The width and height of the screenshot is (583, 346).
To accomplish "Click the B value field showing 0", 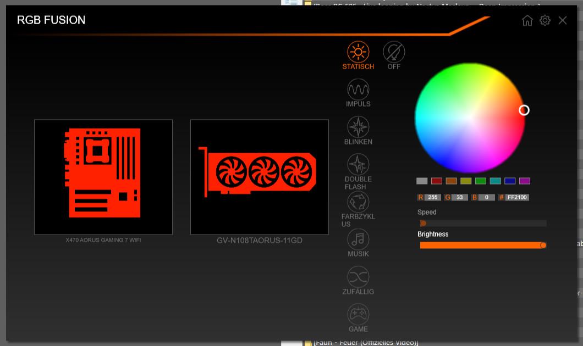I will (486, 197).
